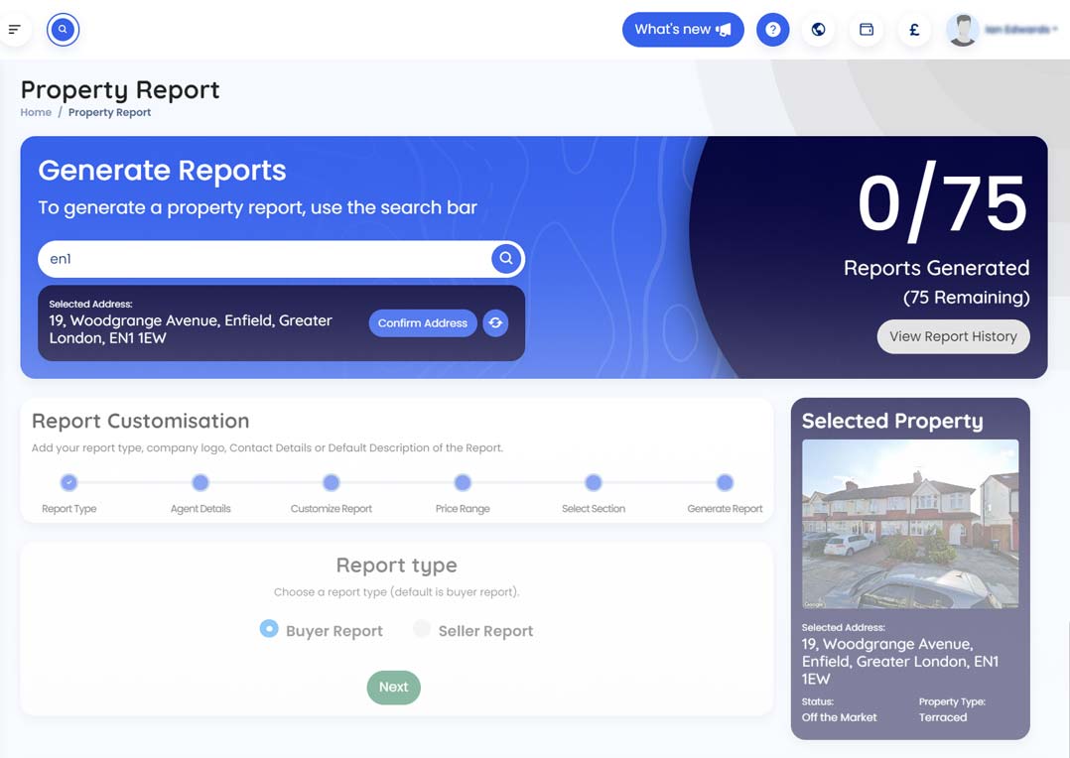This screenshot has width=1070, height=758.
Task: Go to the Agent Details step
Action: coord(200,482)
